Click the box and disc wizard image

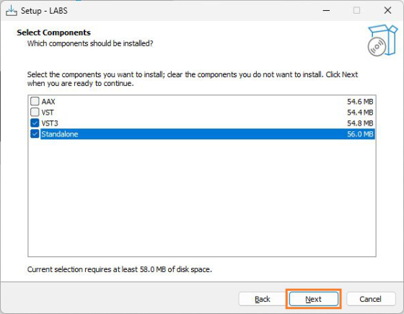(x=382, y=40)
